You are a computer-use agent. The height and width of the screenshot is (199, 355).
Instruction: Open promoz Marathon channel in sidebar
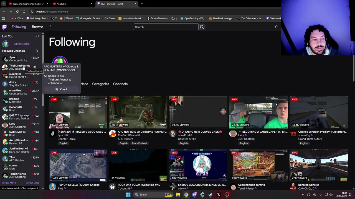tap(21, 100)
